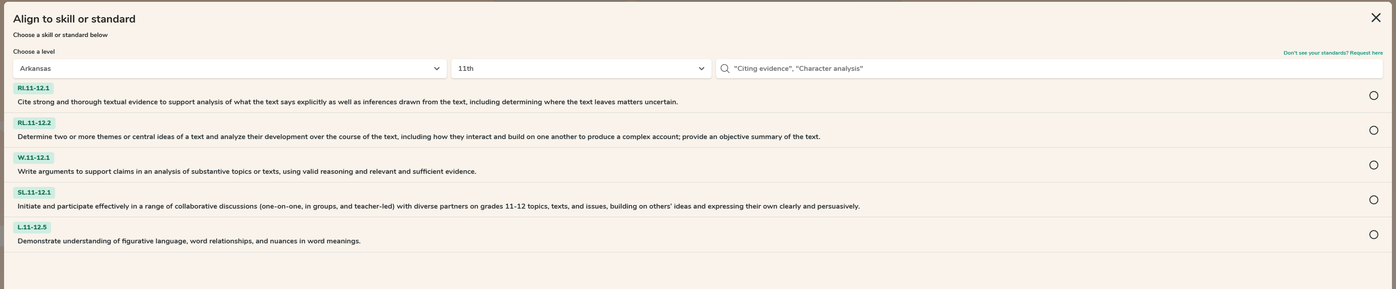Click the 'Cite strong and thorough textual evidence' description
This screenshot has height=289, width=1396.
click(347, 103)
